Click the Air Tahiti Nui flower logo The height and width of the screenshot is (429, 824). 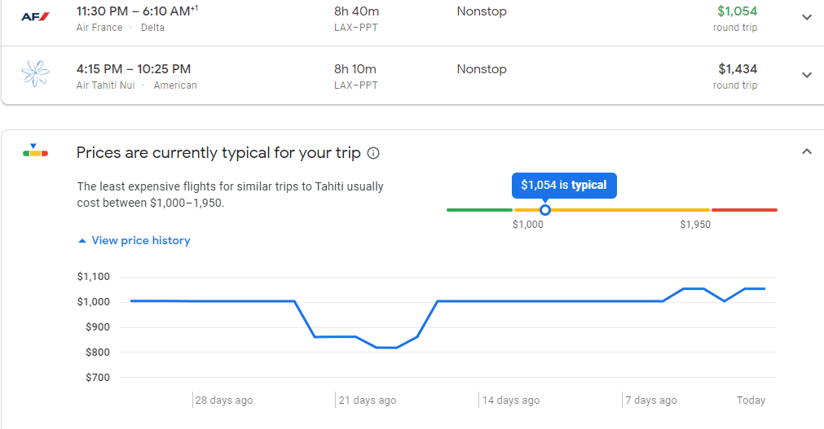35,75
